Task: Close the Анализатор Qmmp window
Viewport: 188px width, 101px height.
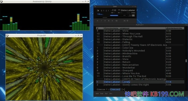Action: click(88, 1)
